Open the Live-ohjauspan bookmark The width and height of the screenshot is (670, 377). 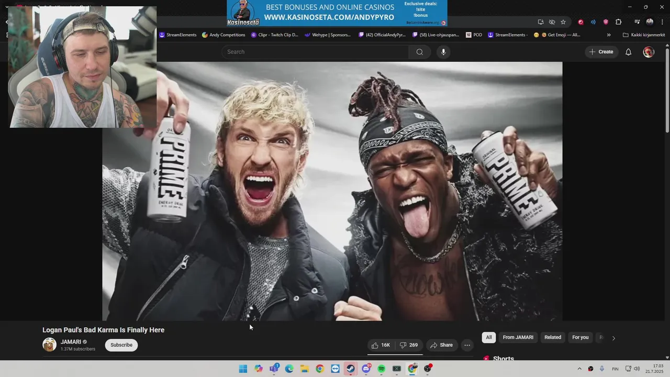pyautogui.click(x=435, y=35)
